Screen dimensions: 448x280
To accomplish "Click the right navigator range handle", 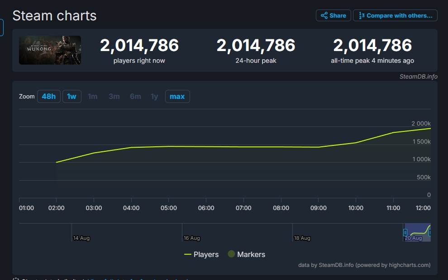I will (x=429, y=233).
